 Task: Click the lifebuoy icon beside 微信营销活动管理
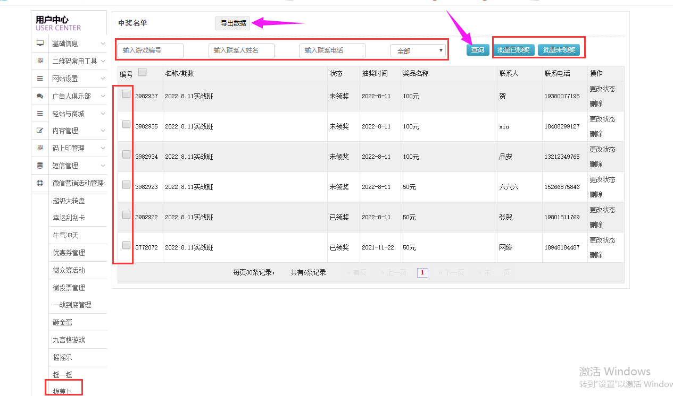[40, 183]
